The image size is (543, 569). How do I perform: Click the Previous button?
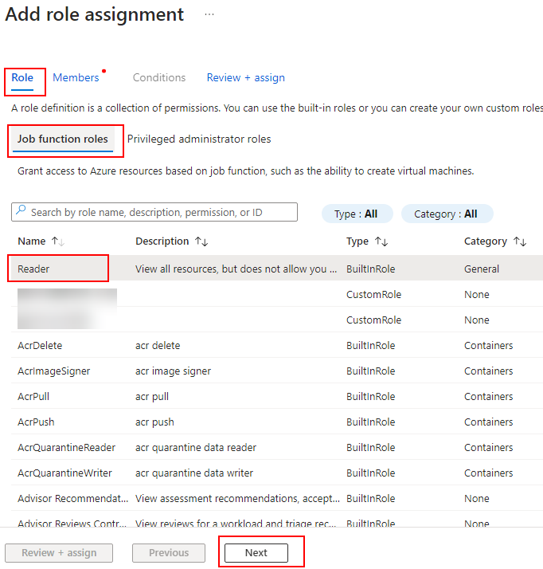[x=169, y=553]
